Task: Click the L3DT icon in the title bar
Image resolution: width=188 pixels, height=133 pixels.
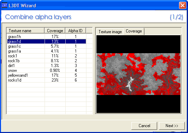Action: tap(4, 5)
